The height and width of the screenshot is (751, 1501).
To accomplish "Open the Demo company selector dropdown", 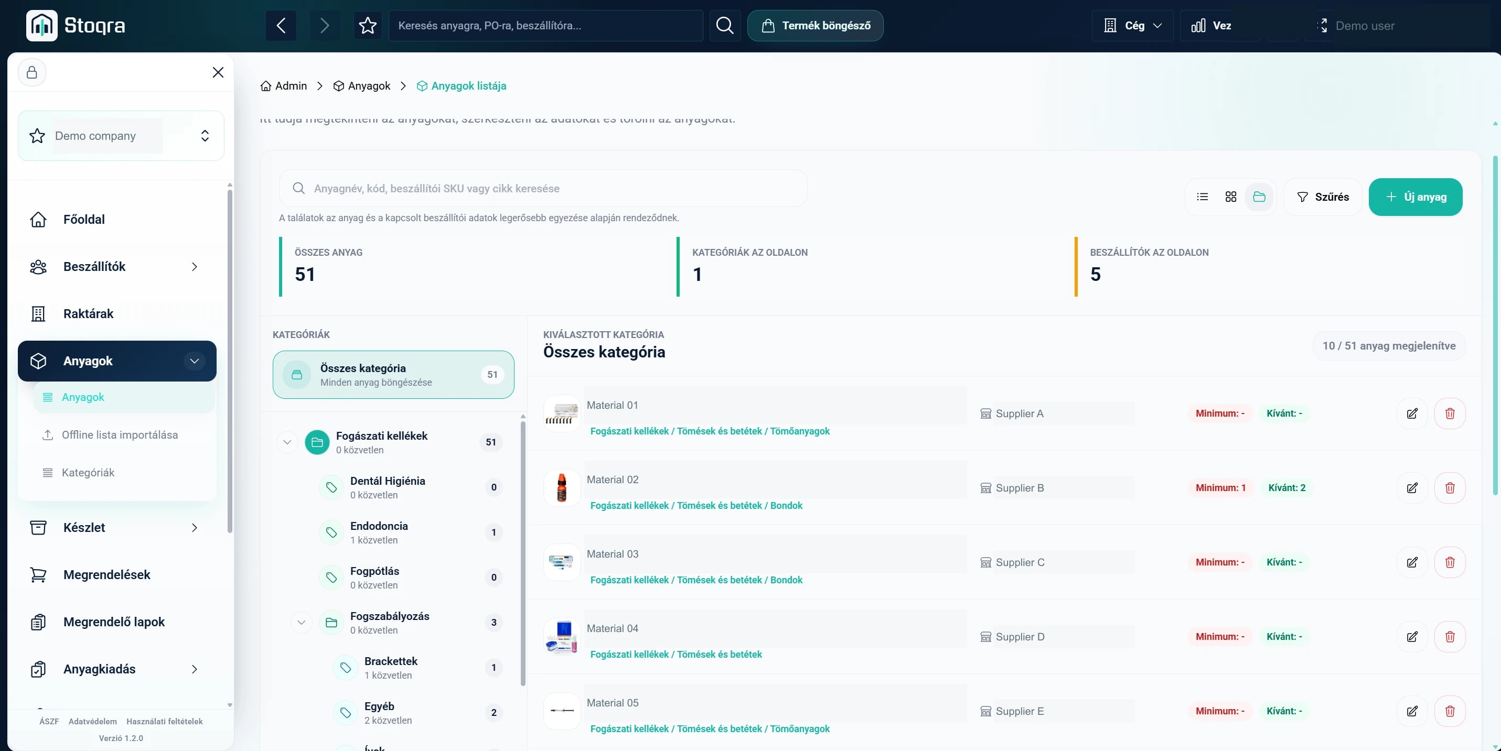I will pyautogui.click(x=121, y=136).
